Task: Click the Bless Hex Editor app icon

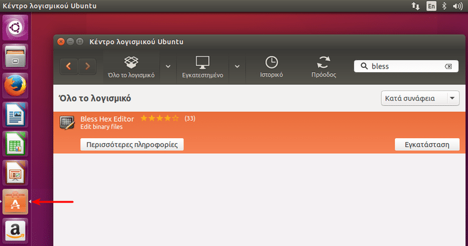Action: 67,123
